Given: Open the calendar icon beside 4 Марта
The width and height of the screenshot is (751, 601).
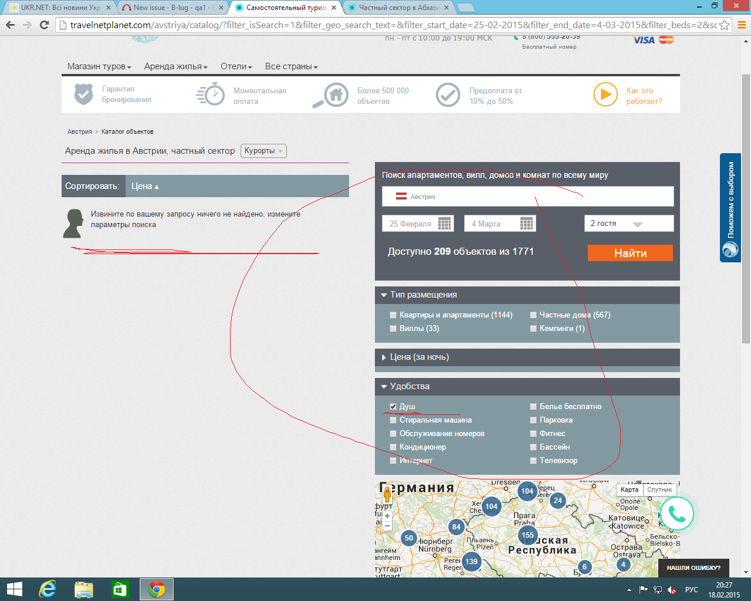Looking at the screenshot, I should pyautogui.click(x=527, y=224).
